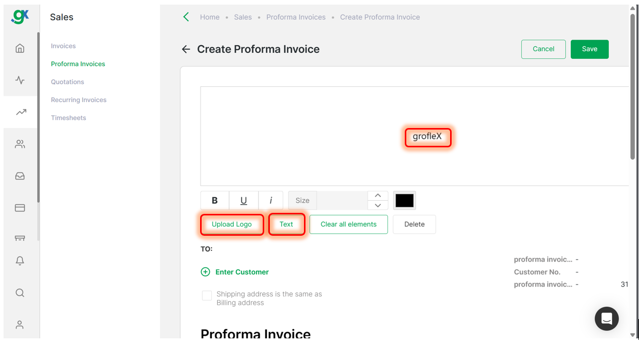The width and height of the screenshot is (639, 348).
Task: Open the inbox tray icon
Action: click(x=20, y=176)
